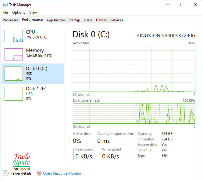Open the File menu
Viewport: 203px width, 181px height.
tap(5, 13)
